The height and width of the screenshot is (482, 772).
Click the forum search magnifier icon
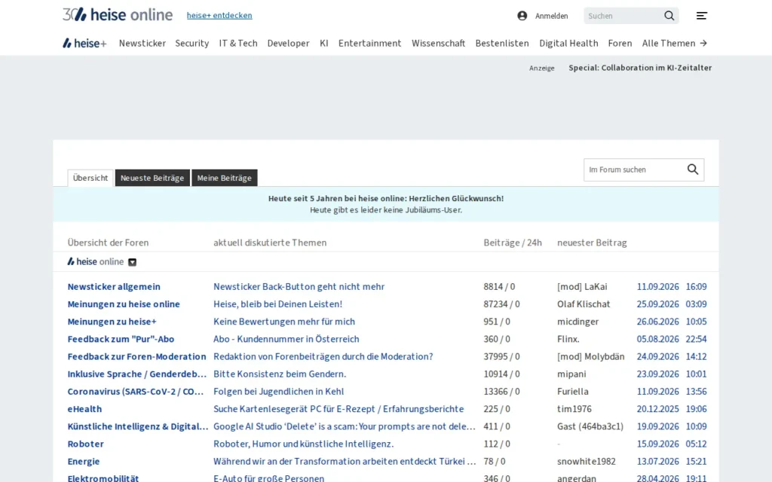tap(693, 169)
